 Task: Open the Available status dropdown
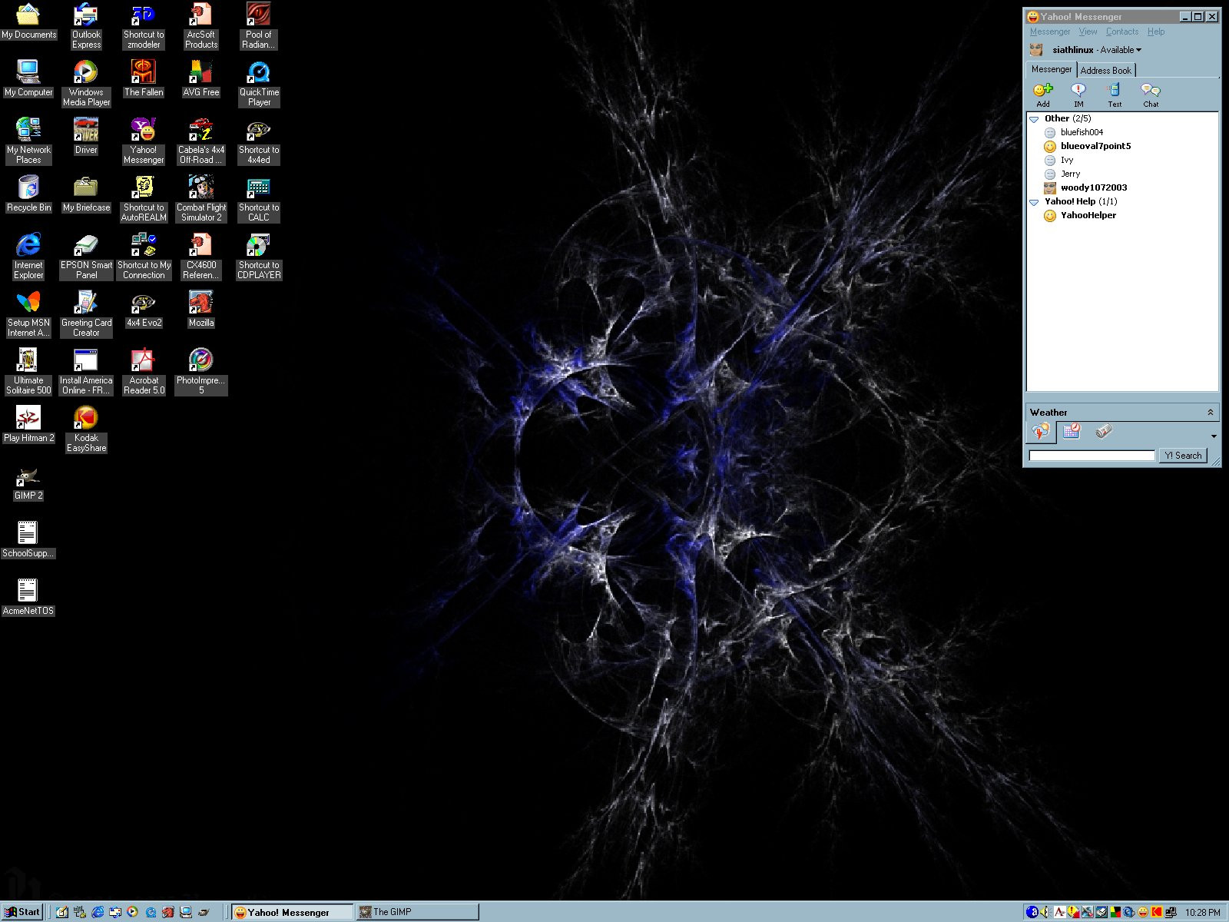click(1121, 50)
